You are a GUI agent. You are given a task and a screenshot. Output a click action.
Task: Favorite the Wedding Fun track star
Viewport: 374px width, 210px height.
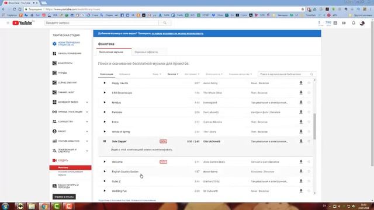[x=309, y=191]
